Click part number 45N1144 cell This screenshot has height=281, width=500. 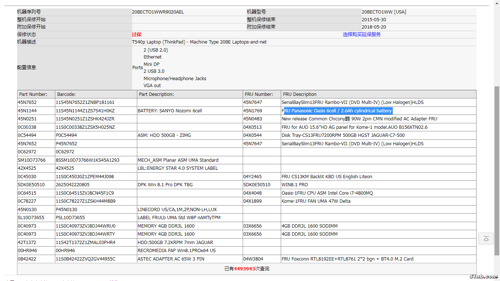pos(27,111)
